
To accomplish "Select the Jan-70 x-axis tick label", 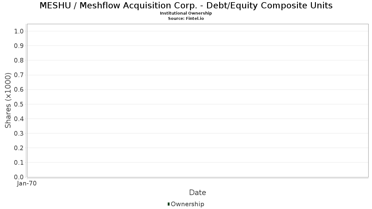I will 27,184.
